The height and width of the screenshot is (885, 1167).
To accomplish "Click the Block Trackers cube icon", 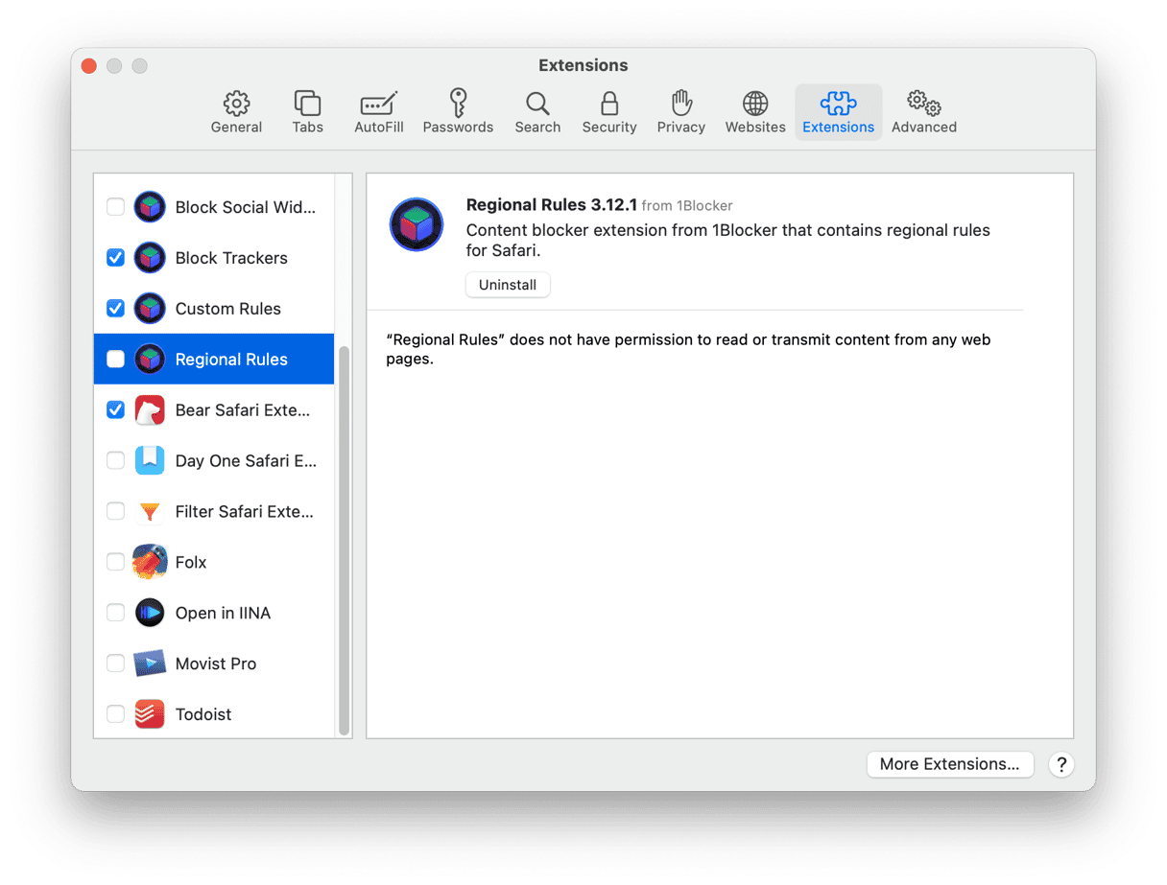I will pyautogui.click(x=150, y=258).
